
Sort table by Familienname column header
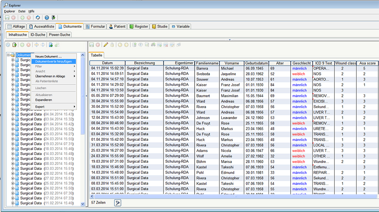[207, 63]
